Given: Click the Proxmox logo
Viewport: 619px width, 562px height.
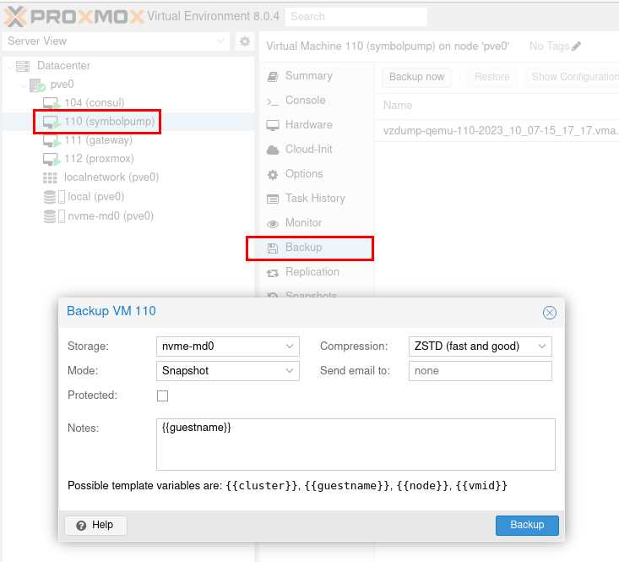Looking at the screenshot, I should (74, 17).
